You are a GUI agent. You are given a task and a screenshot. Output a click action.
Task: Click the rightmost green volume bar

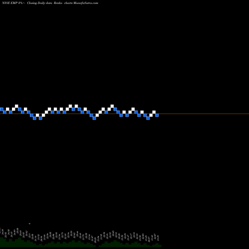pos(160,246)
